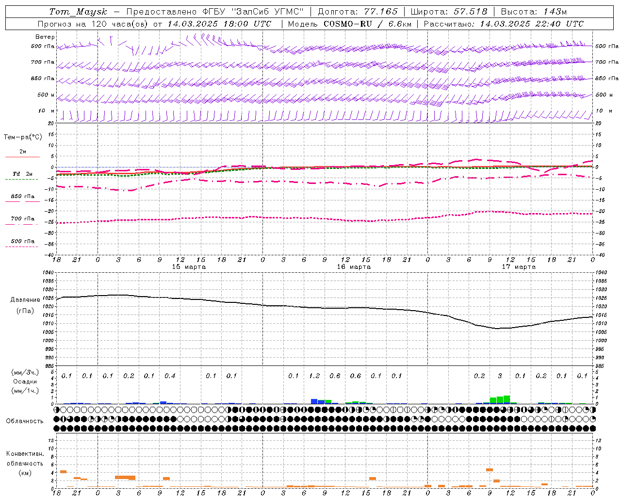The width and height of the screenshot is (621, 497).
Task: Click the station name Tom_Maysk
Action: point(78,12)
